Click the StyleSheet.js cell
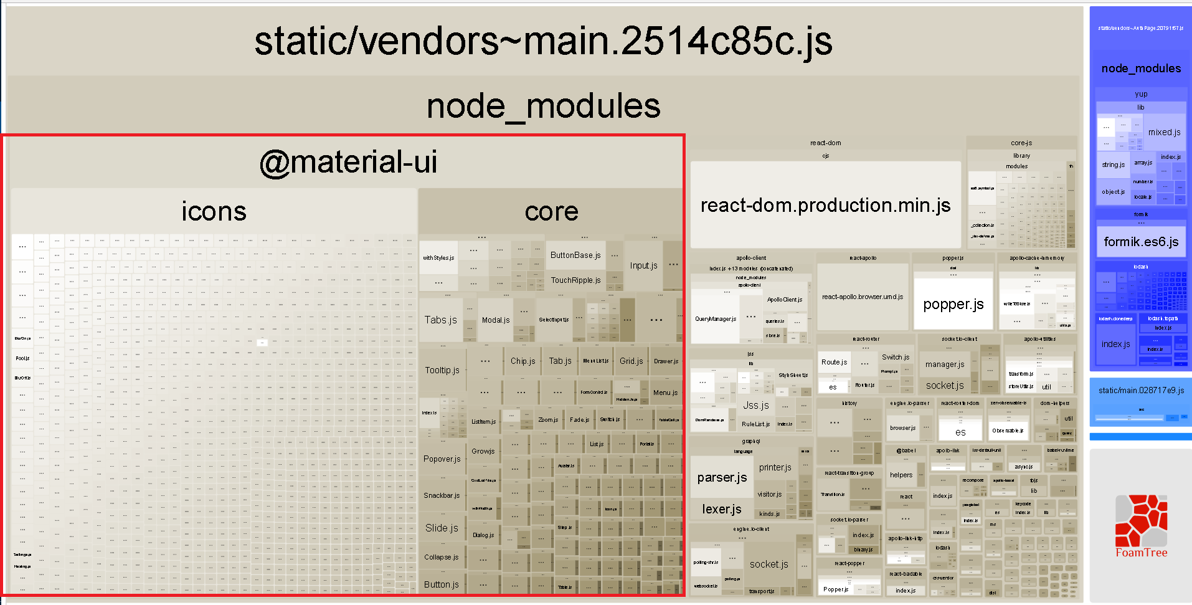Screen dimensions: 1192x605 tap(793, 376)
